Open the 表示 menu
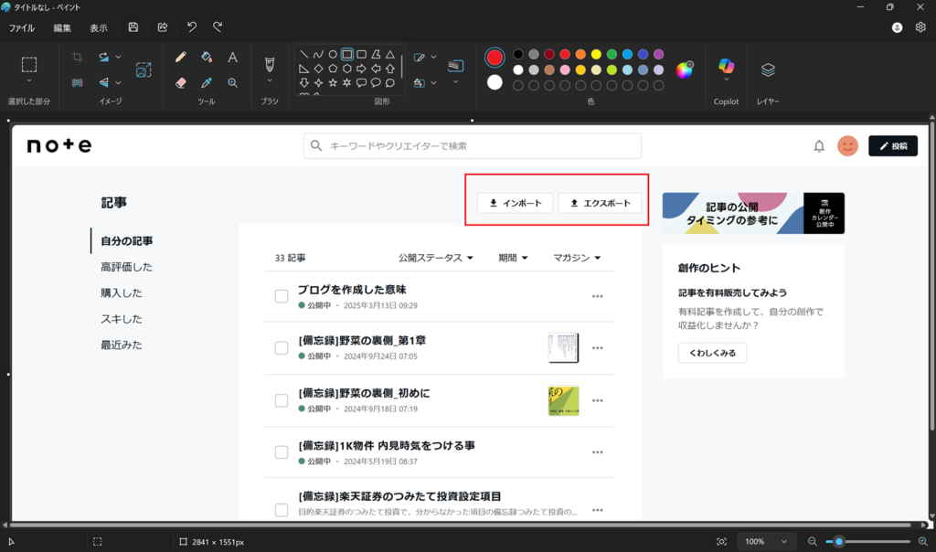Image resolution: width=936 pixels, height=552 pixels. pyautogui.click(x=99, y=28)
